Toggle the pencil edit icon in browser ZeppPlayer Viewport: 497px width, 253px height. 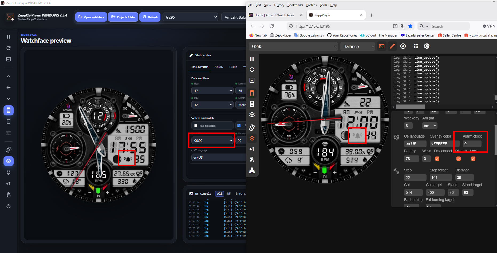point(392,46)
